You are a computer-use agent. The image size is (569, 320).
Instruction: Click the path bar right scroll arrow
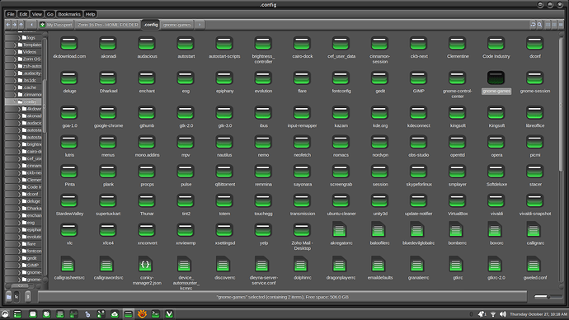tap(200, 25)
